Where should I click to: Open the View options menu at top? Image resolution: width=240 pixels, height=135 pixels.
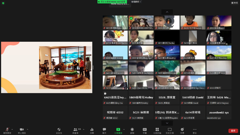point(235,3)
